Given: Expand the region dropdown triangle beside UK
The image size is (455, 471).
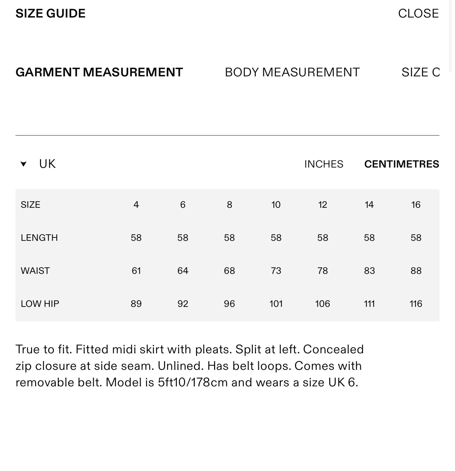Looking at the screenshot, I should [23, 164].
